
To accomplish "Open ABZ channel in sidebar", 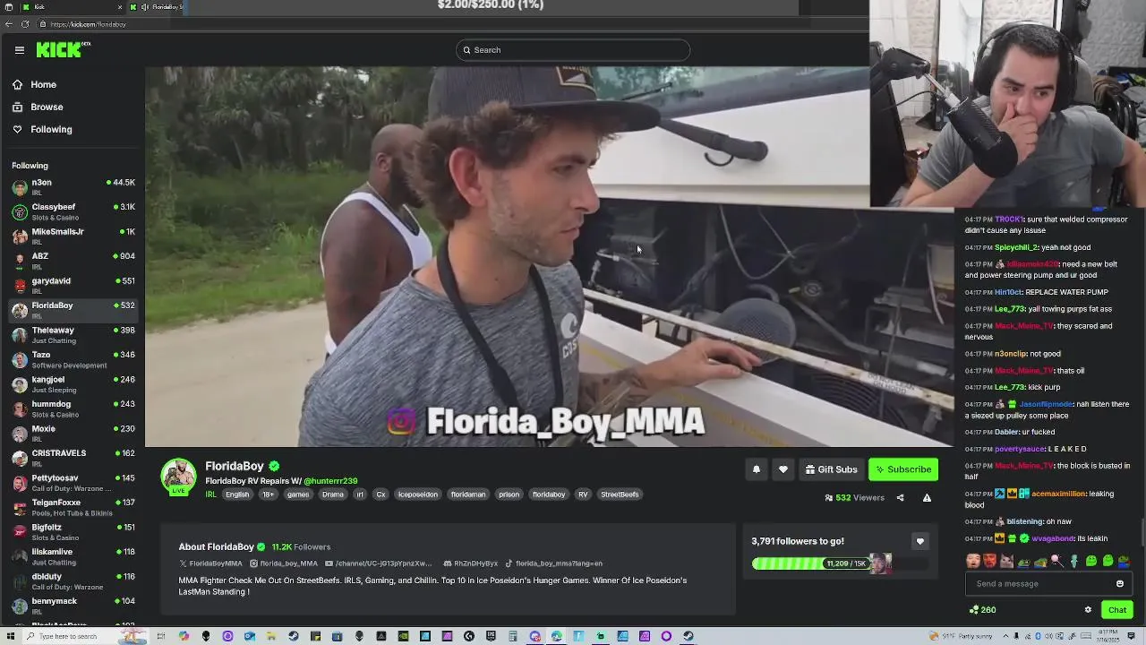I will [x=73, y=261].
